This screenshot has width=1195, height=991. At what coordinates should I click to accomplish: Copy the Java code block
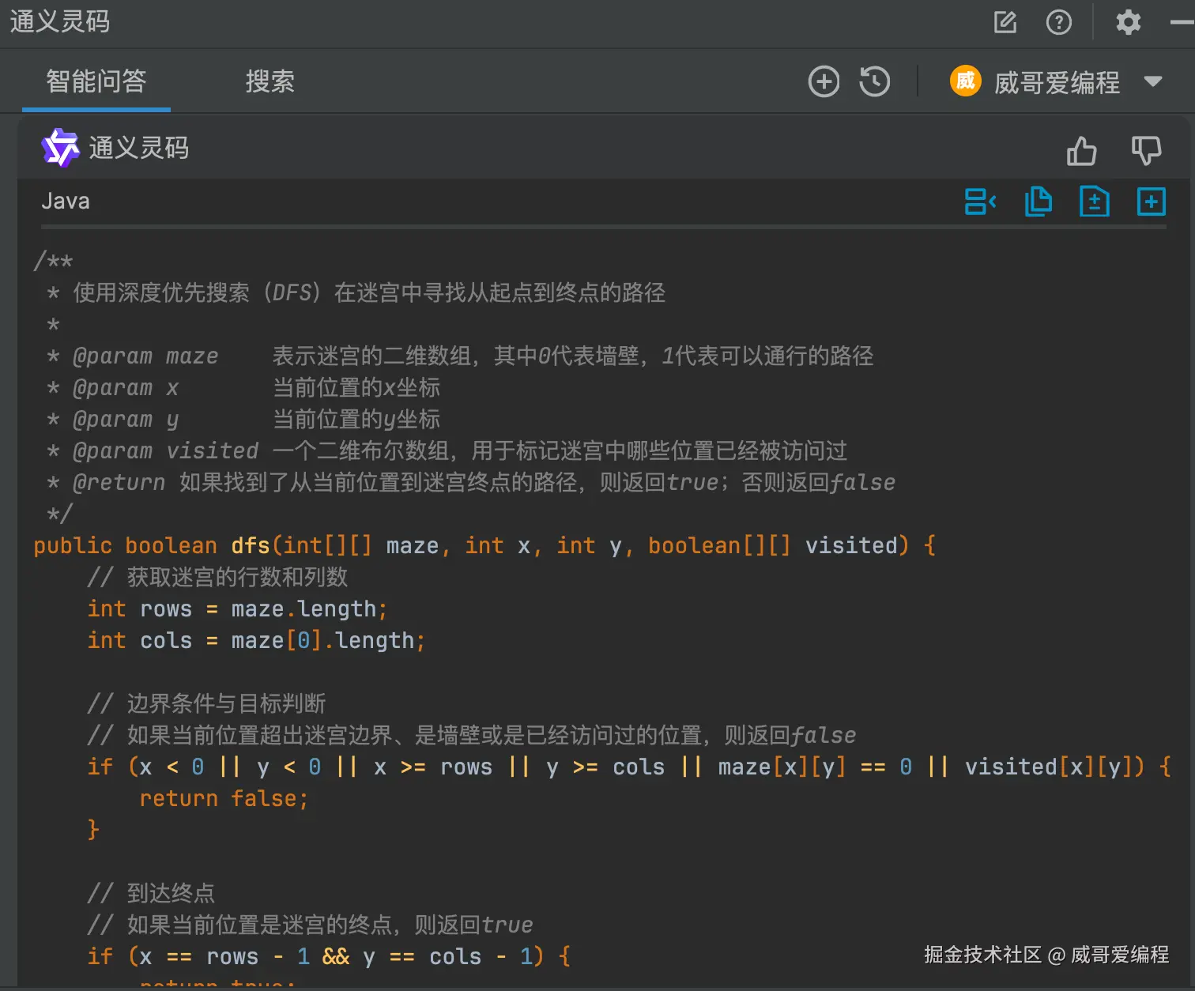1038,202
